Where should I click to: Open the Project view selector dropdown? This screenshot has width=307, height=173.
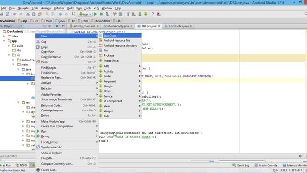12,26
